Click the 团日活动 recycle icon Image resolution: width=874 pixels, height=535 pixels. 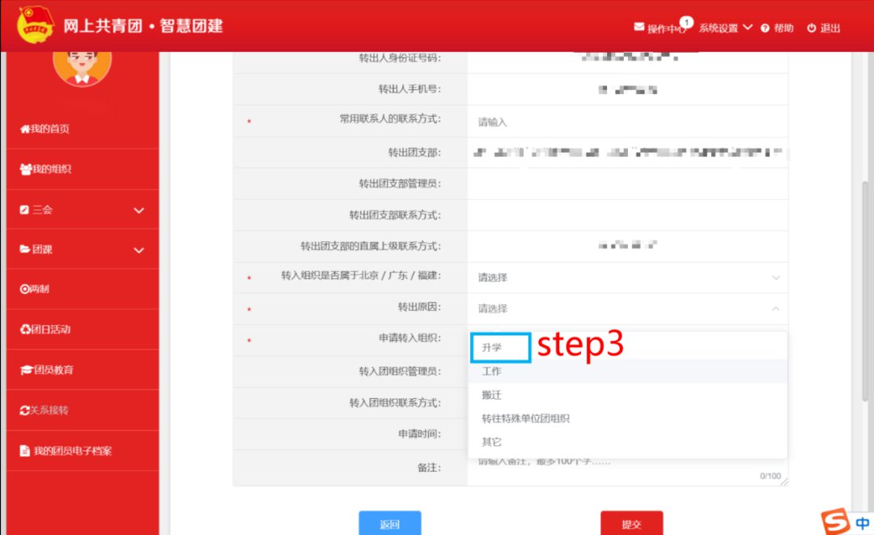click(25, 329)
